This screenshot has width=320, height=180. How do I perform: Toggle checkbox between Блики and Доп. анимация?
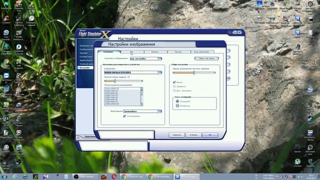coord(174,86)
